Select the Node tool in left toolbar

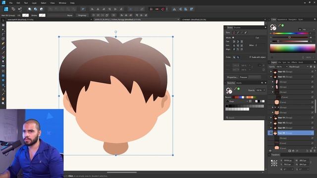pyautogui.click(x=3, y=30)
